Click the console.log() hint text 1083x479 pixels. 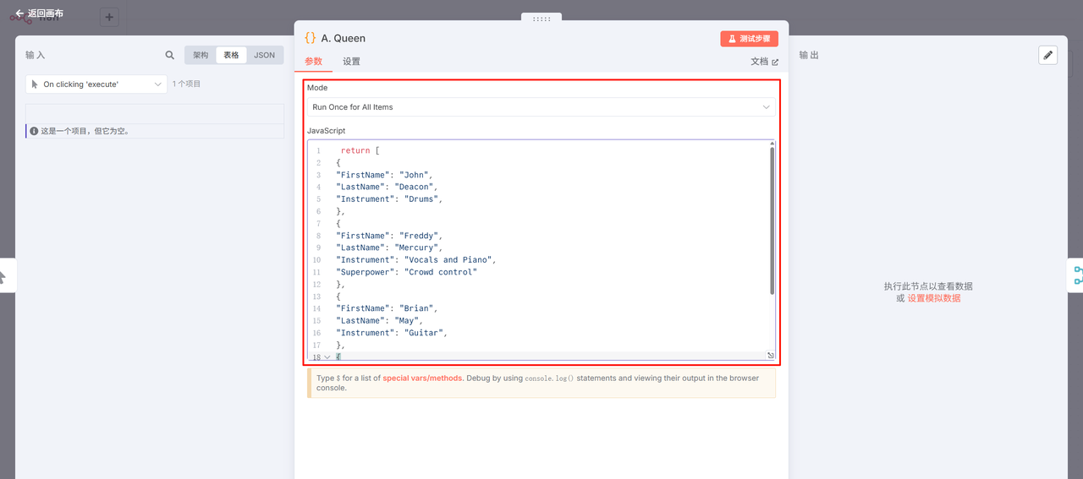549,378
